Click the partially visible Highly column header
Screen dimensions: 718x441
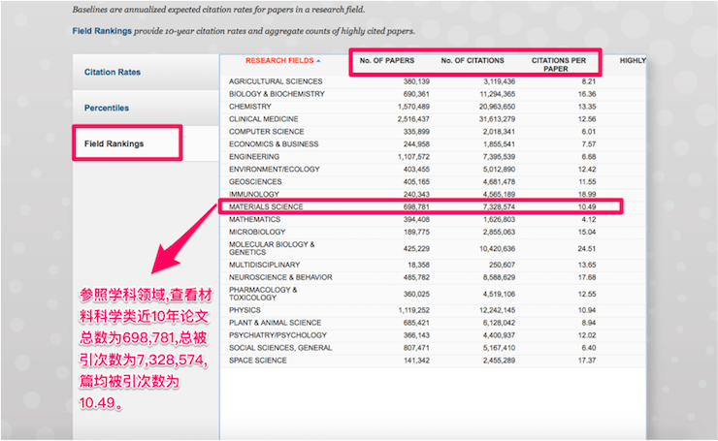pos(632,61)
